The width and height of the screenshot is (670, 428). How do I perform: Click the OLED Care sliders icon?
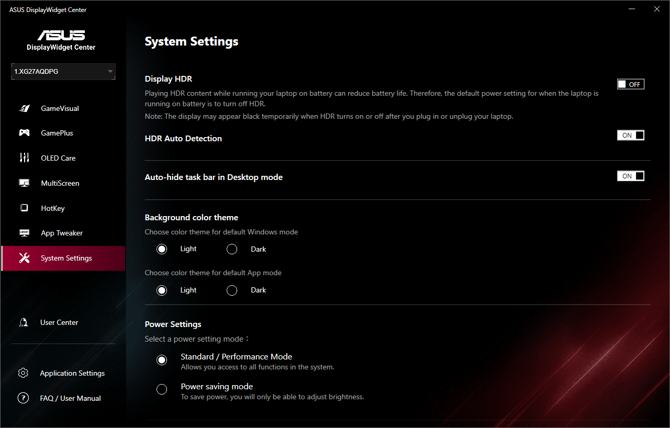click(24, 158)
